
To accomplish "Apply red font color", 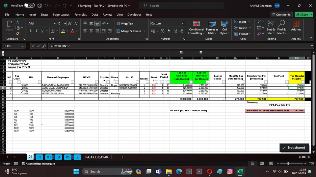I will pos(72,31).
